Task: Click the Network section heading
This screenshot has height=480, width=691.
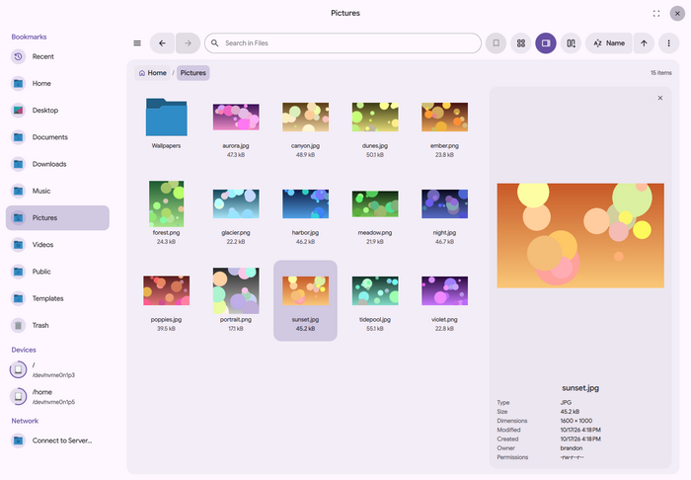Action: coord(25,421)
